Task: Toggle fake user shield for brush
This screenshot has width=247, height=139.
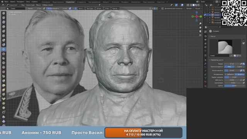Action: click(235, 56)
